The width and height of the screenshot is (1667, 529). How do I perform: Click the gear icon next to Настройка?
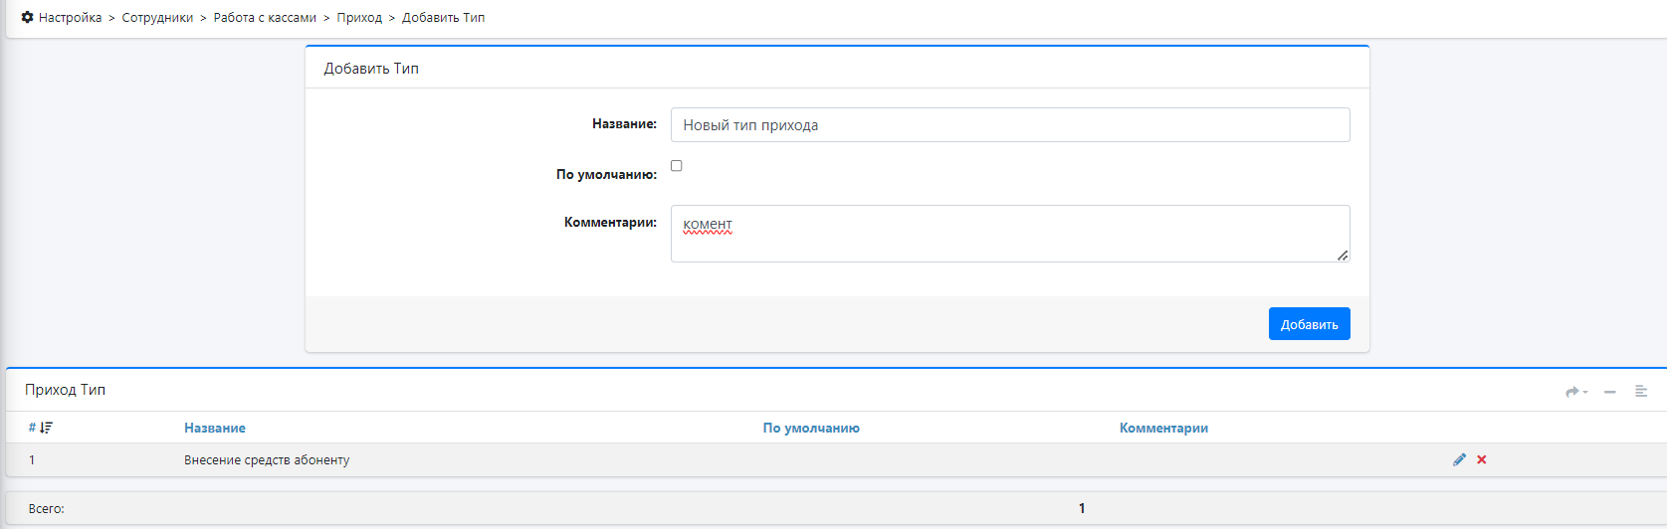(x=27, y=18)
